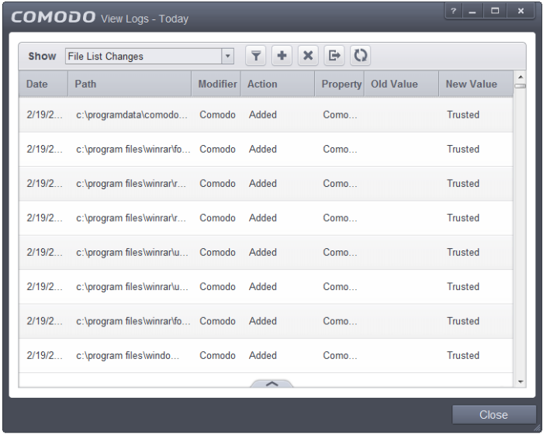Expand the bottom panel chevron handle

(x=271, y=384)
